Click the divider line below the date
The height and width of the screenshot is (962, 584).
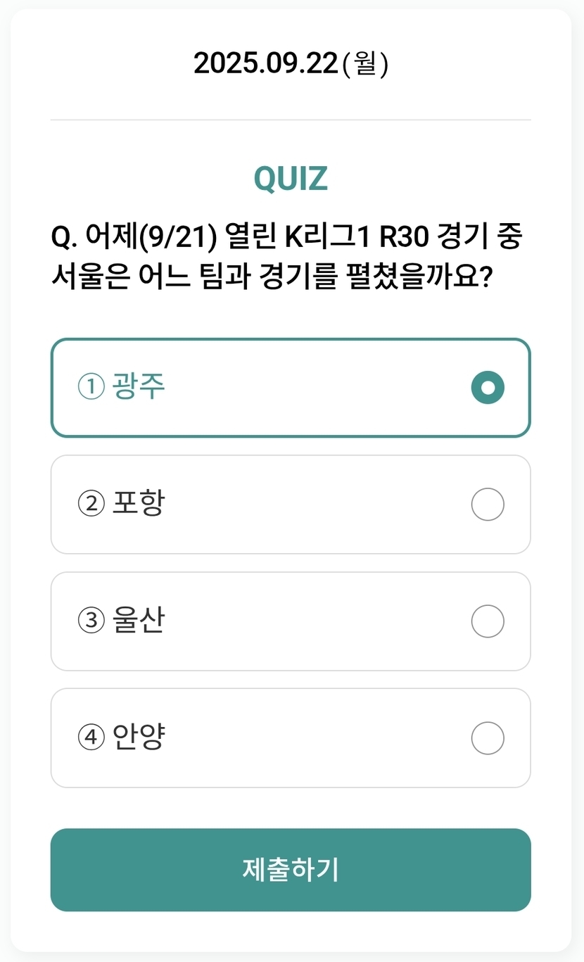click(x=291, y=120)
